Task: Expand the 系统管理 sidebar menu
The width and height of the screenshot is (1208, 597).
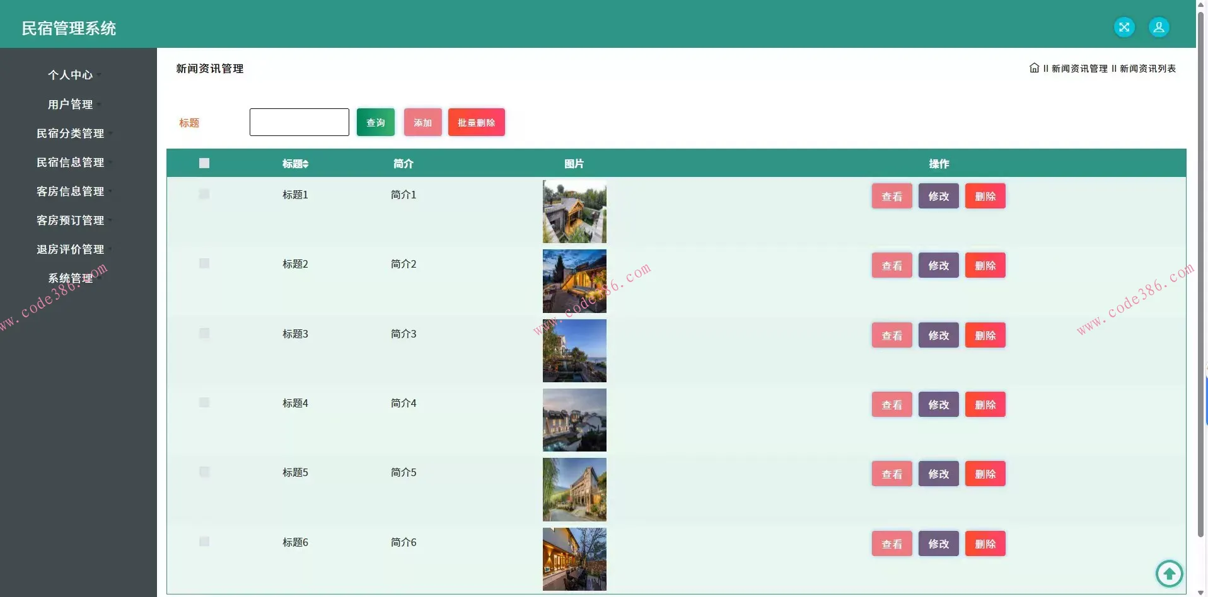Action: 71,278
